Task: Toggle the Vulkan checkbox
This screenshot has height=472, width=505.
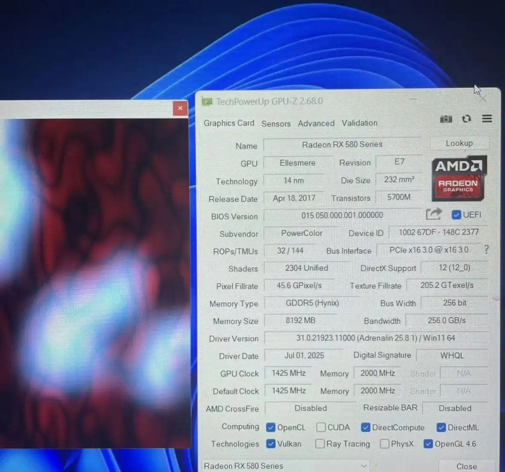Action: [271, 444]
